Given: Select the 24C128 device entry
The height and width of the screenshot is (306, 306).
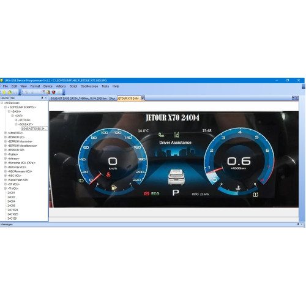Looking at the screenshot, I should 12,218.
